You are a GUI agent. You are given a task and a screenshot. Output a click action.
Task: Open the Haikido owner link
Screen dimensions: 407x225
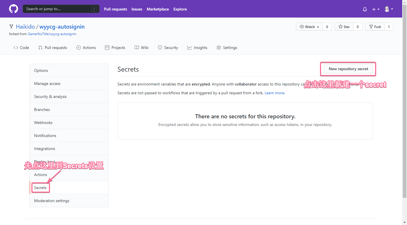[25, 27]
